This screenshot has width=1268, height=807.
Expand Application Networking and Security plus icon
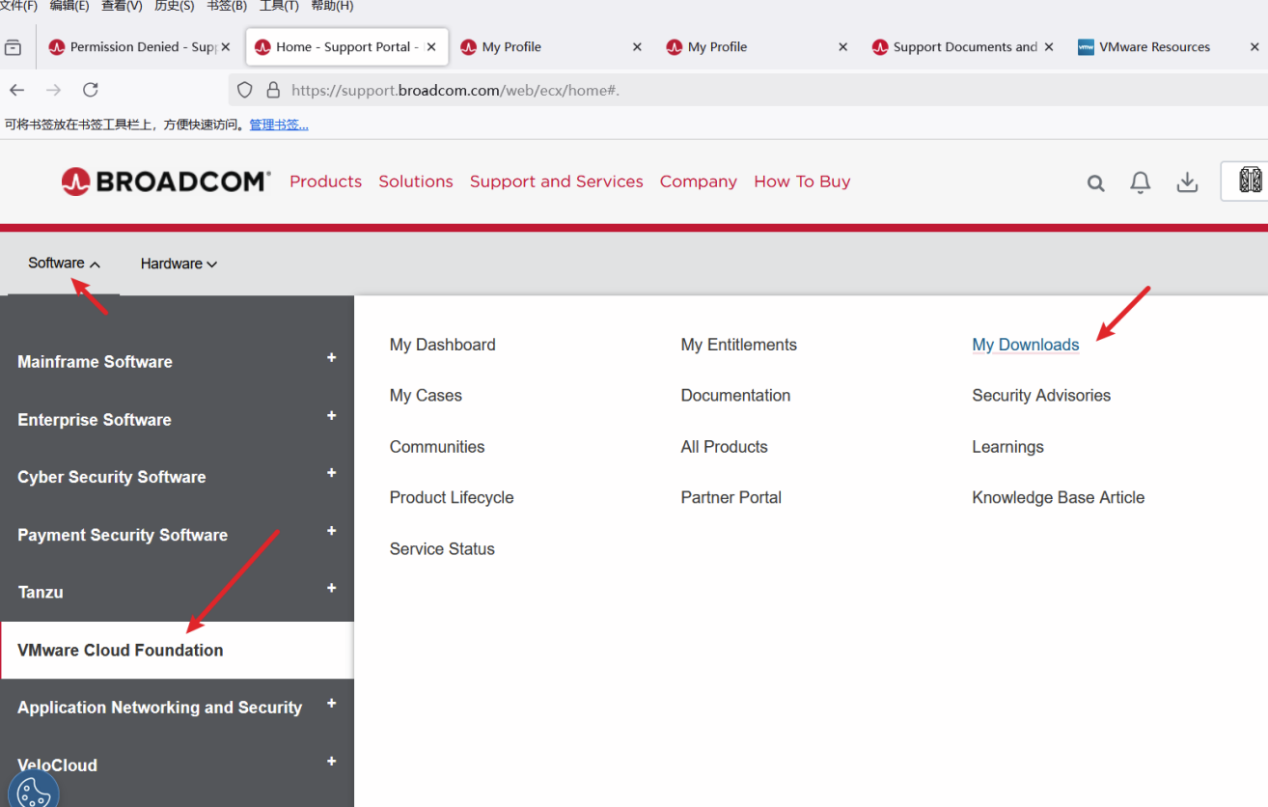click(x=331, y=704)
